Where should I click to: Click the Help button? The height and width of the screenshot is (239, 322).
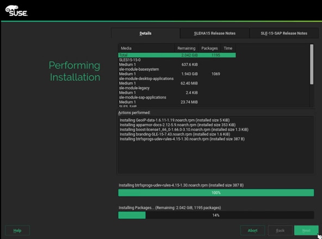pyautogui.click(x=17, y=230)
